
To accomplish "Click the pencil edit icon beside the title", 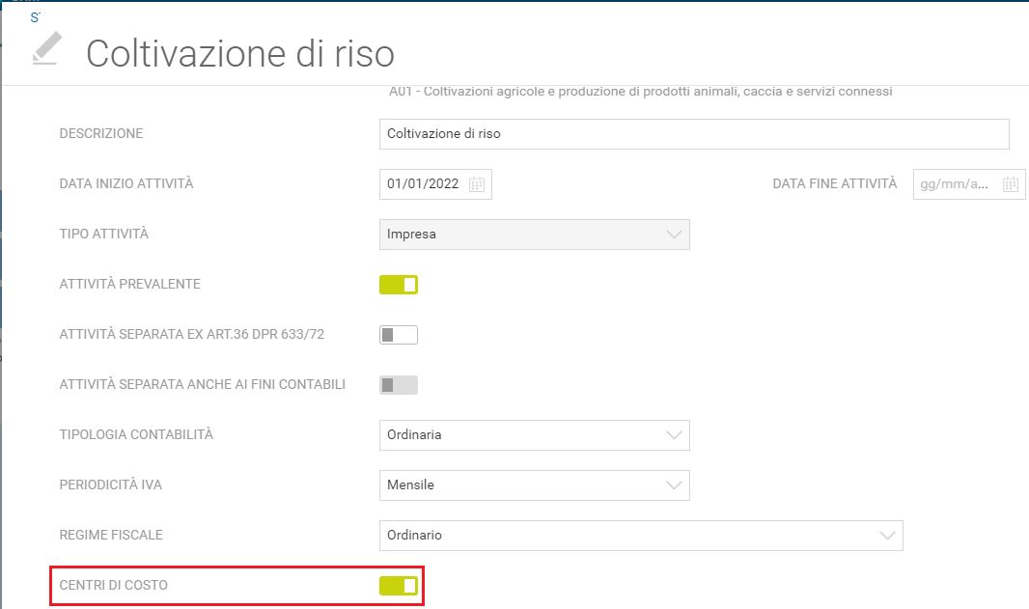I will (x=46, y=48).
